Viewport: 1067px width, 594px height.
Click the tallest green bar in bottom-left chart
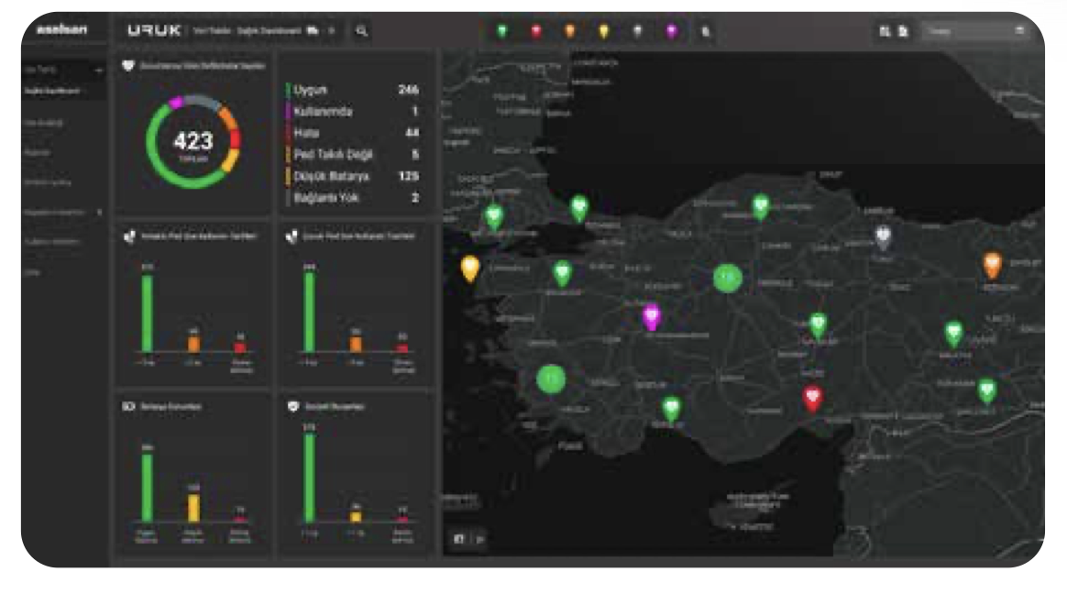click(147, 486)
